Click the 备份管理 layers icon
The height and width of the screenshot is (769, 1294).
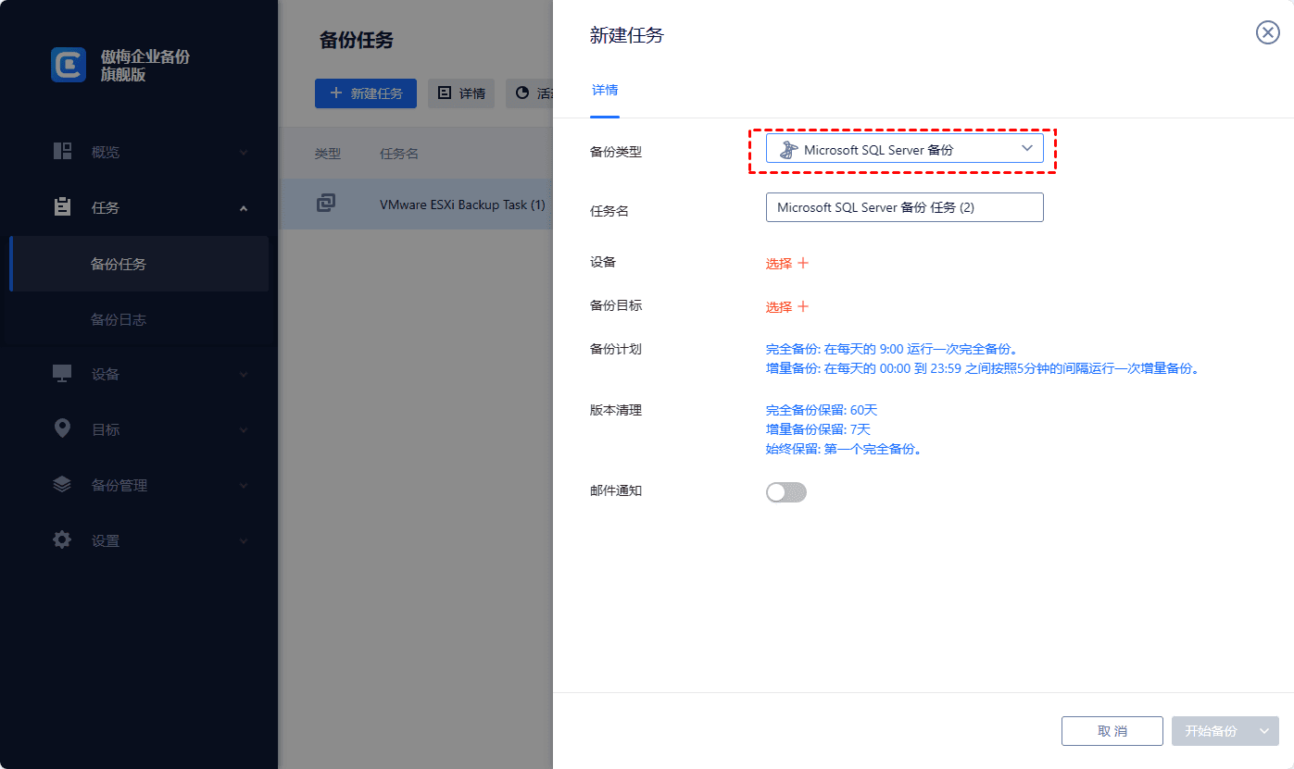coord(62,484)
